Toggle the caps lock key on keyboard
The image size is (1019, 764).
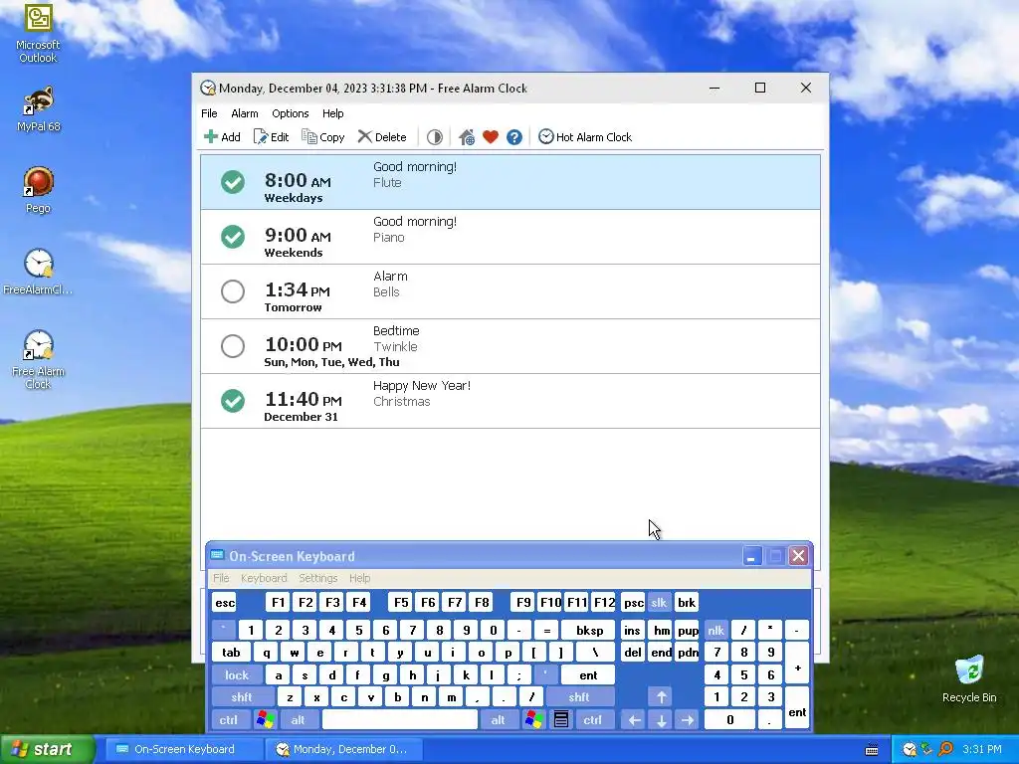pos(237,675)
